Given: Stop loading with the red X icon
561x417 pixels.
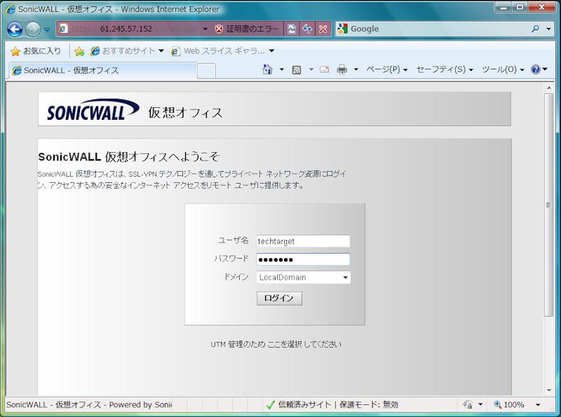Looking at the screenshot, I should (x=323, y=29).
